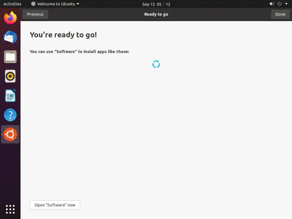292x219 pixels.
Task: Open the Activities overview
Action: click(12, 4)
